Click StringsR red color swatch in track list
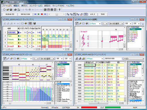This screenshot has width=147, height=110. tap(19, 46)
